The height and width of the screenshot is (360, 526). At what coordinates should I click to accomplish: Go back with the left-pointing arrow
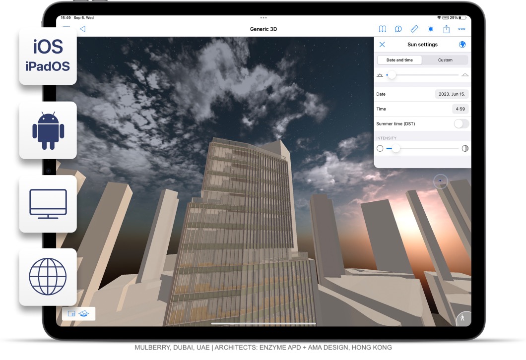82,29
